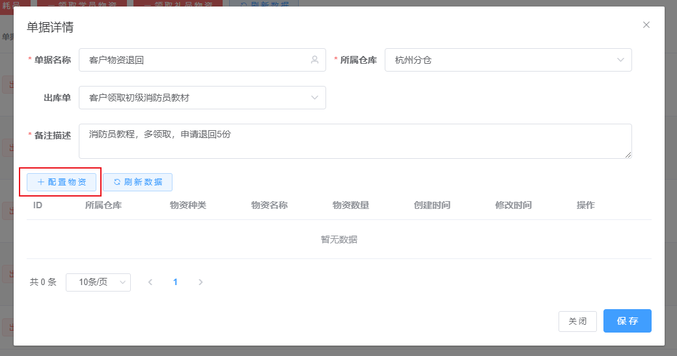Select page number 1 in pagination
This screenshot has height=356, width=677.
(175, 282)
